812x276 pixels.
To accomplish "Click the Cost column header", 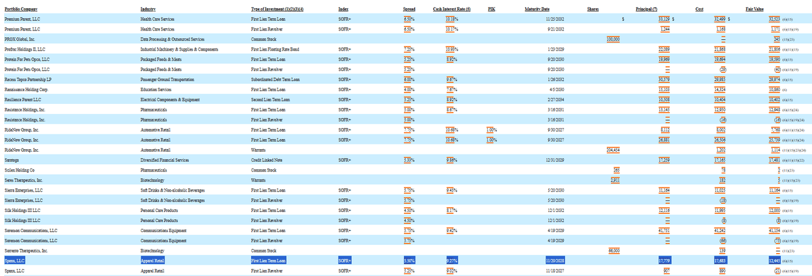I will click(700, 9).
